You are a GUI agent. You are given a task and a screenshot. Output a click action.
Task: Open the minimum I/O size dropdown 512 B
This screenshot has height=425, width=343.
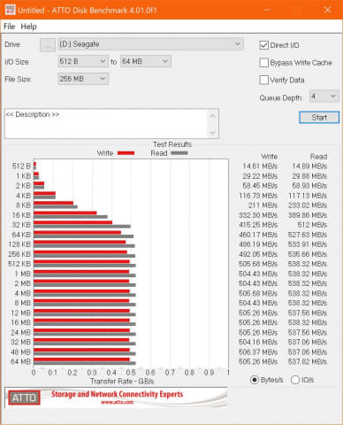(x=83, y=61)
